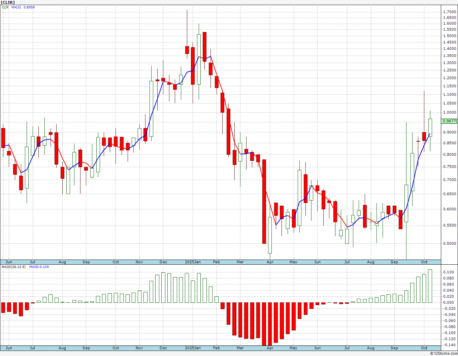
Task: Click the 0.5000 price axis label
Action: (450, 244)
